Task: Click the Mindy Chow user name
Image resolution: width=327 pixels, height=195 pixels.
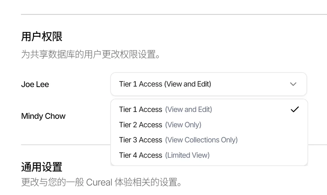Action: pyautogui.click(x=43, y=116)
